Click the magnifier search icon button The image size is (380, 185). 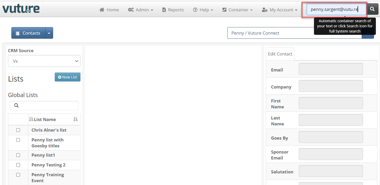(x=372, y=9)
